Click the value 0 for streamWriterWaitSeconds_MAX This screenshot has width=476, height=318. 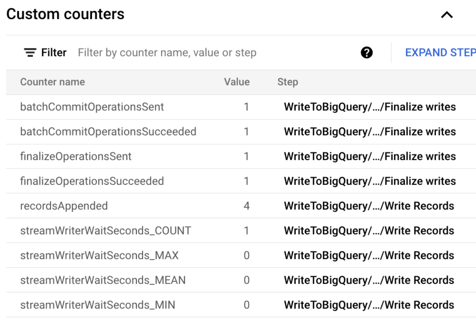(246, 255)
